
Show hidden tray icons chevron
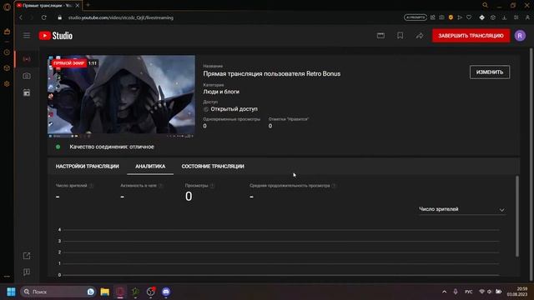tap(445, 292)
